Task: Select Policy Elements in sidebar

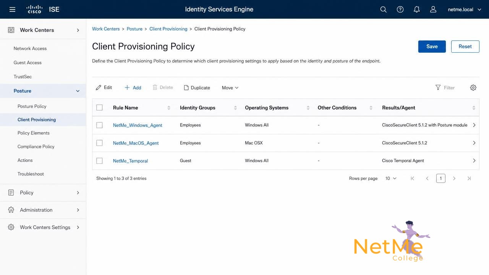Action: coord(34,133)
